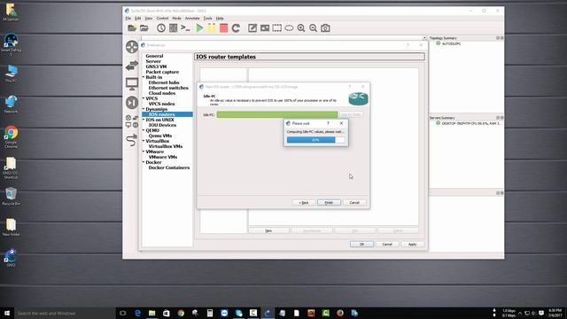Screen dimensions: 567x319
Task: Select IOS routers in preferences tree
Action: point(161,114)
